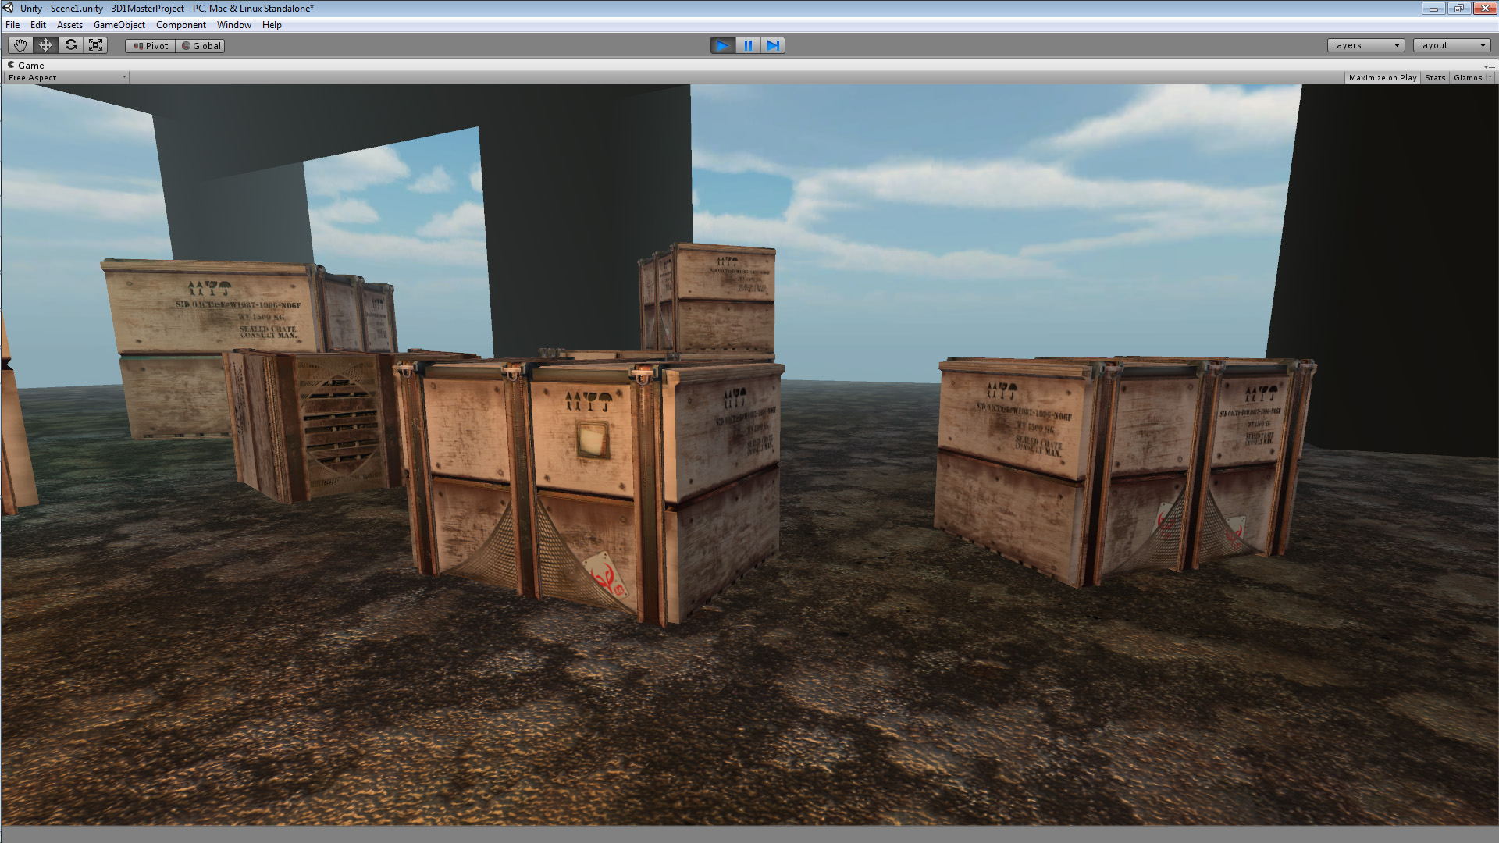Viewport: 1499px width, 843px height.
Task: Open the Layers dropdown
Action: pyautogui.click(x=1365, y=45)
